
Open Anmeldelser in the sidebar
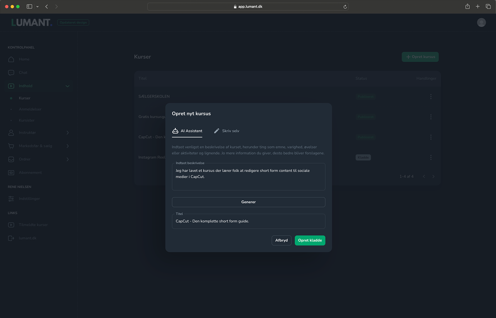click(x=30, y=109)
